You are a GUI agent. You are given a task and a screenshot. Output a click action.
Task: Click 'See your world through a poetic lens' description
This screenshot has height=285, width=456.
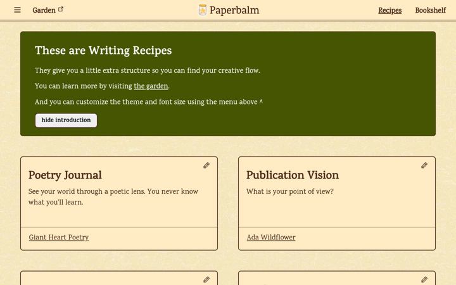tap(113, 196)
